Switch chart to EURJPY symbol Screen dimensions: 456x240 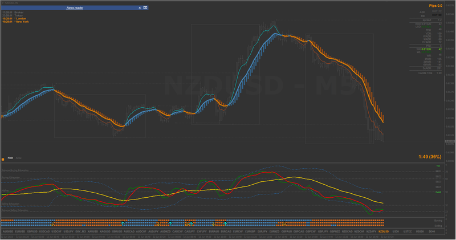pos(262,231)
